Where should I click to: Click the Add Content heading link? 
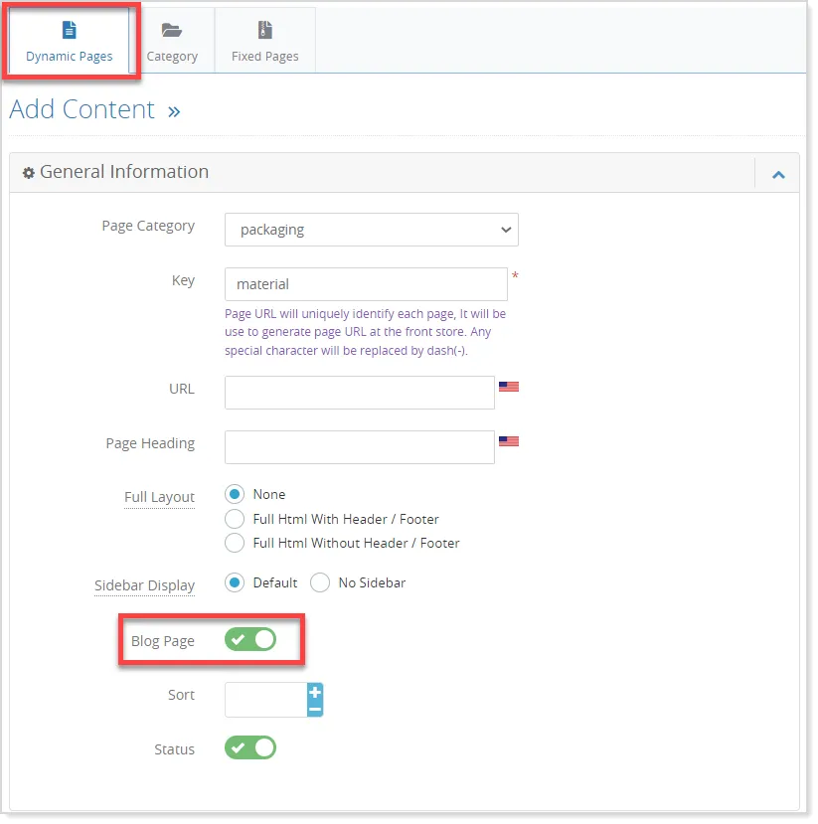pyautogui.click(x=83, y=109)
